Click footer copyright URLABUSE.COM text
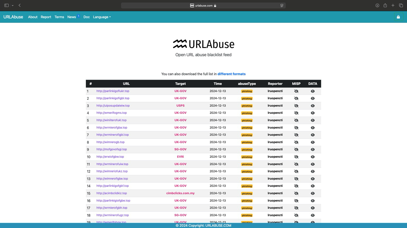407x228 pixels. click(x=203, y=226)
